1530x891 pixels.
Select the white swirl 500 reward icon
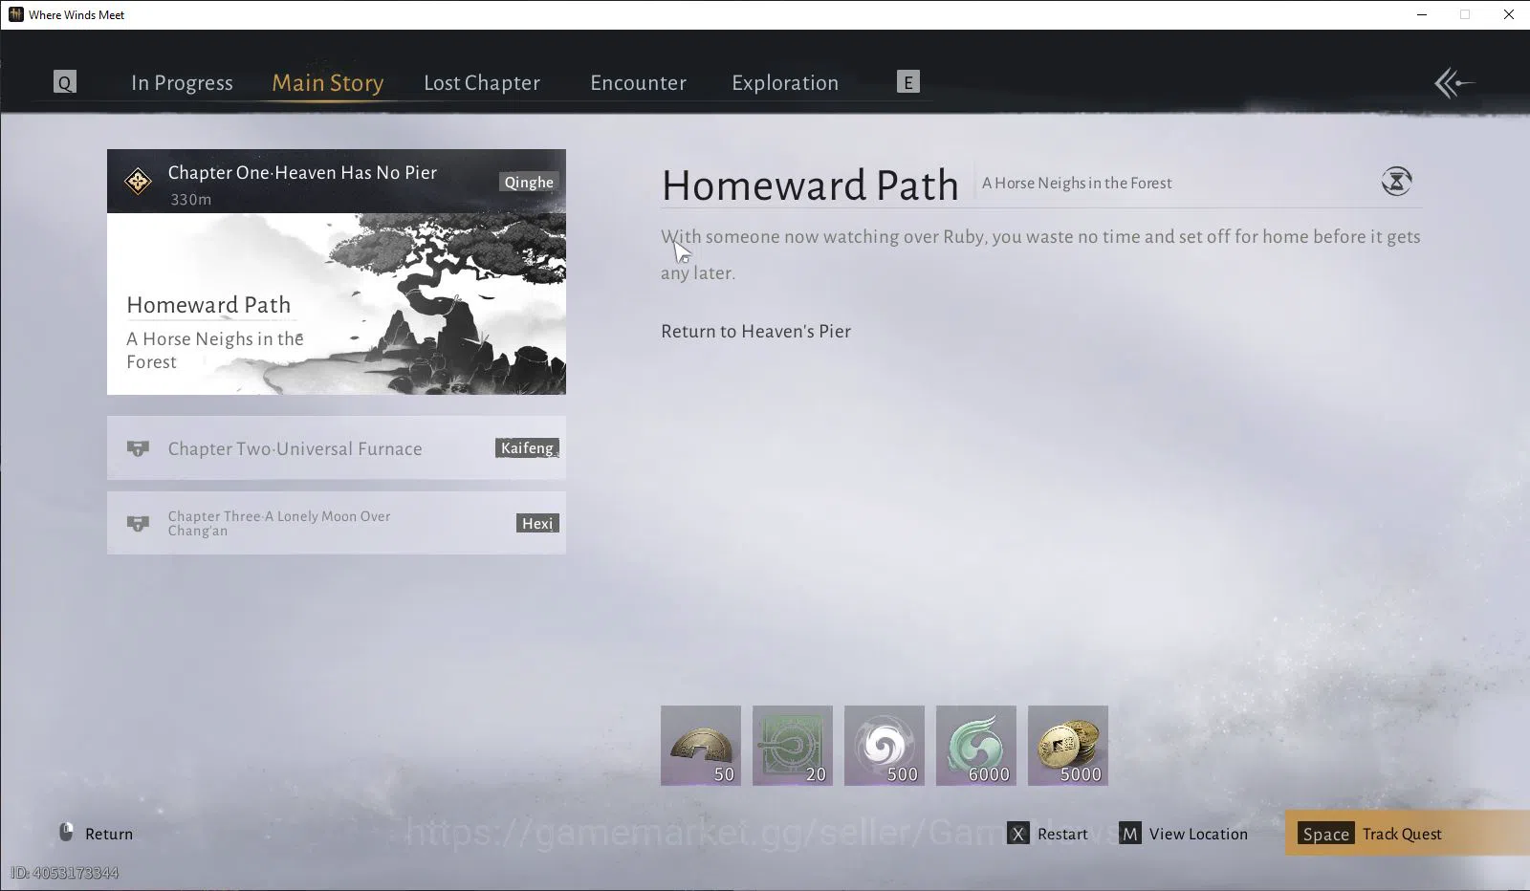pyautogui.click(x=885, y=746)
